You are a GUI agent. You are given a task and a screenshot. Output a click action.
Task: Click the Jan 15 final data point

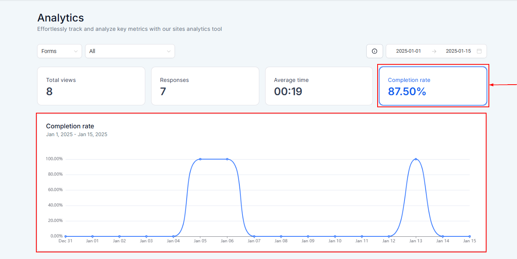pos(470,236)
